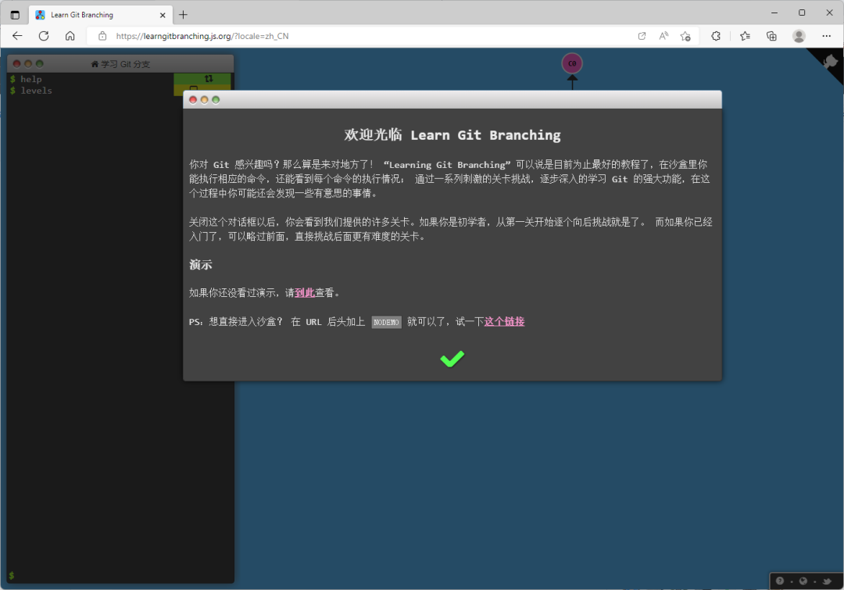Open the demo link "到此"
The height and width of the screenshot is (590, 844).
[x=305, y=293]
